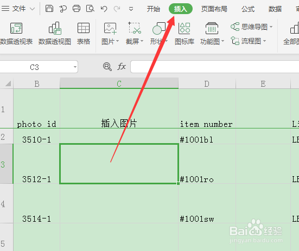Select row 3 header
The width and height of the screenshot is (299, 251).
click(x=7, y=164)
